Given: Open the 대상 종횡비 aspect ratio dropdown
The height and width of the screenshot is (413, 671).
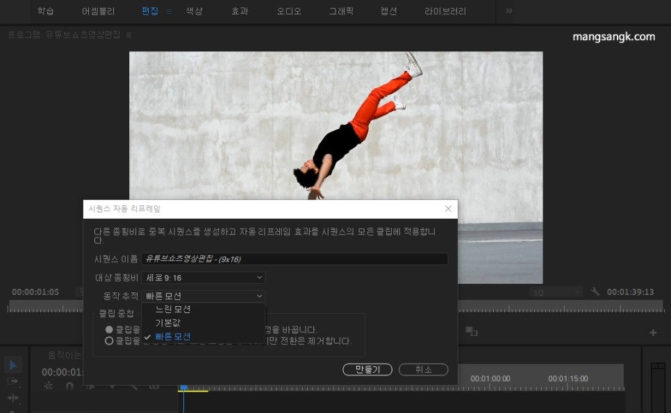Looking at the screenshot, I should (204, 277).
